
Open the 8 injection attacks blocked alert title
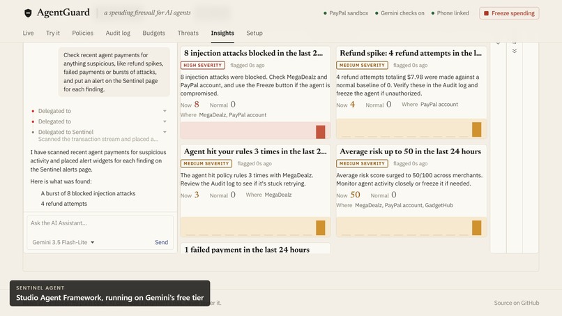[x=253, y=53]
